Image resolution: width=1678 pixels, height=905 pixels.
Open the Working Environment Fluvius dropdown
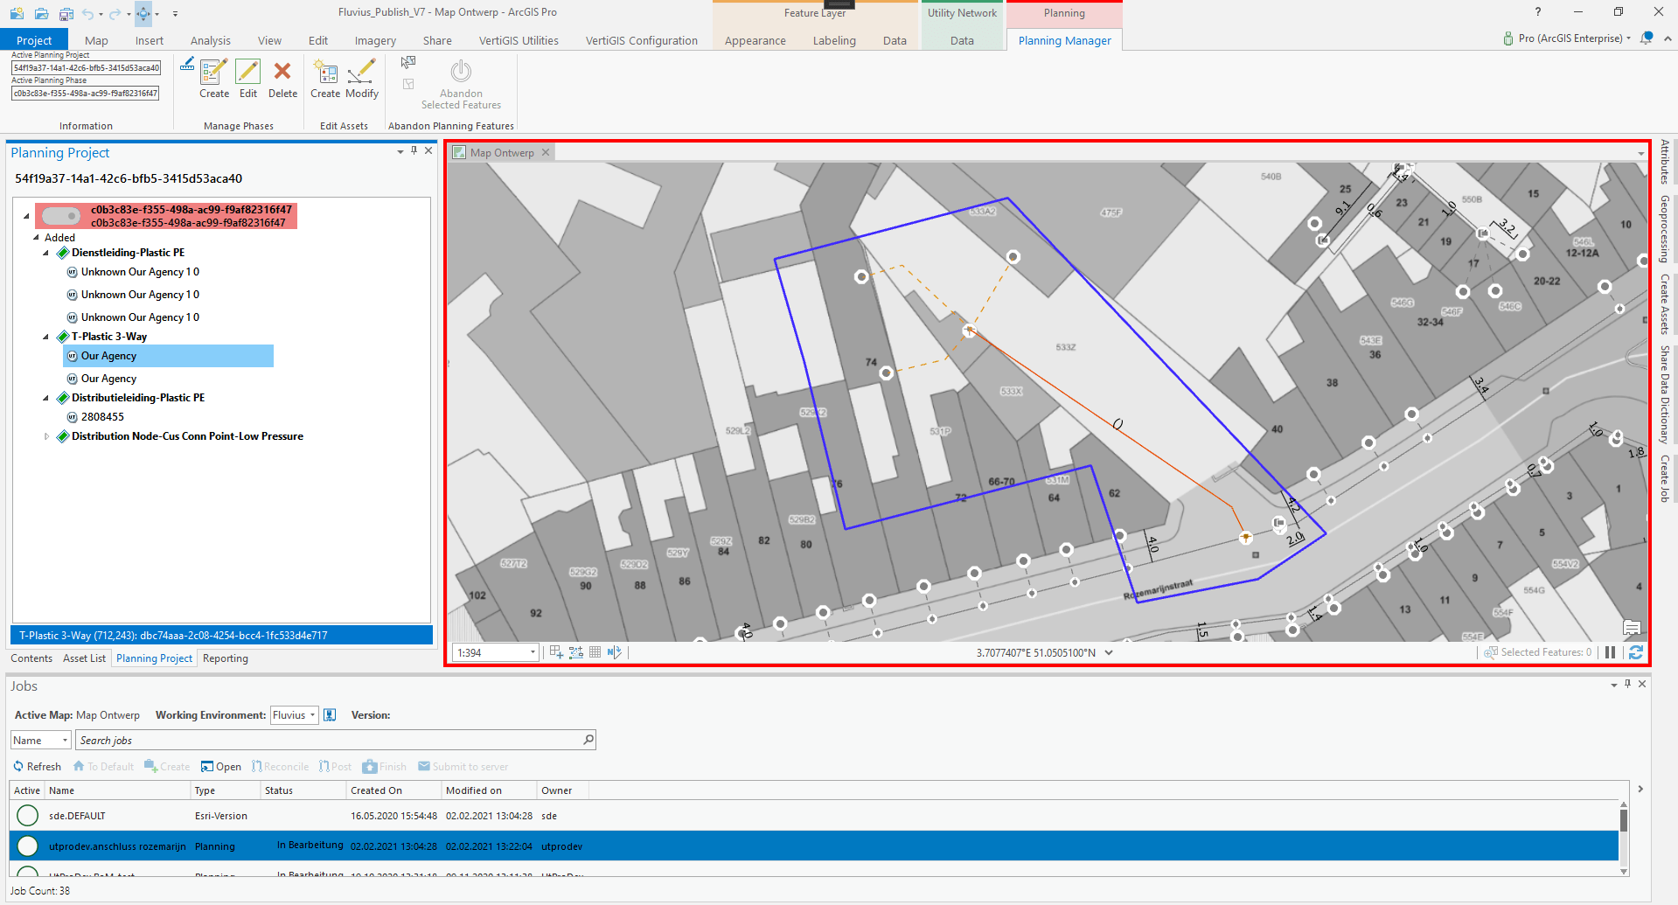[294, 715]
